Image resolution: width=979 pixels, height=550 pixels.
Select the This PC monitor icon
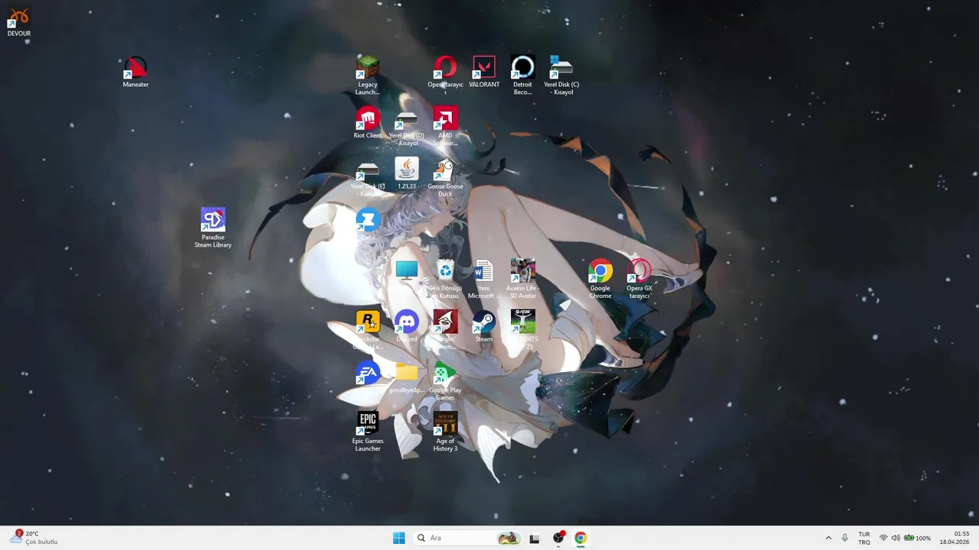[x=406, y=270]
